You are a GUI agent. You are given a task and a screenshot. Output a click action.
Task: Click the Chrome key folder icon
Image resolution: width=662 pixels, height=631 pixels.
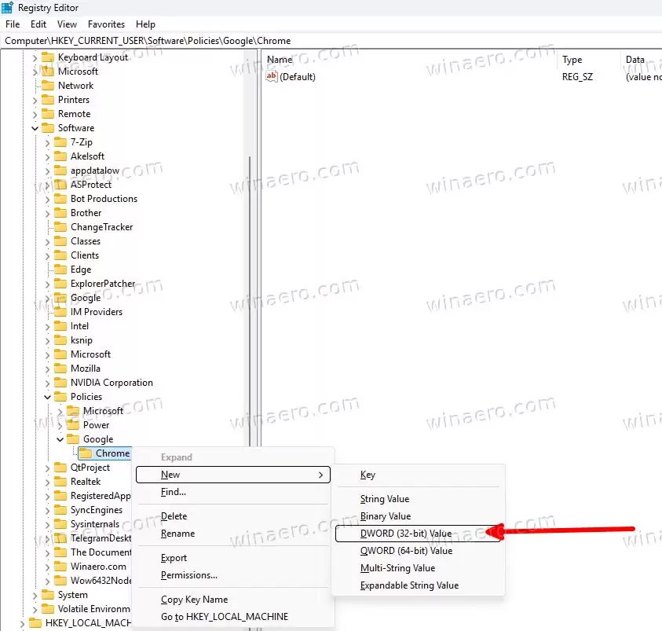(86, 453)
